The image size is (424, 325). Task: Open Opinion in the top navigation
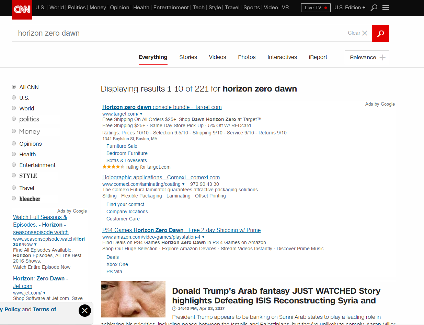[x=119, y=8]
